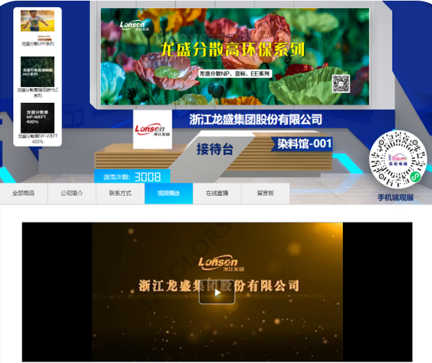Screen dimensions: 432x363
Task: Click the 手机端观展 caption text
Action: [396, 197]
